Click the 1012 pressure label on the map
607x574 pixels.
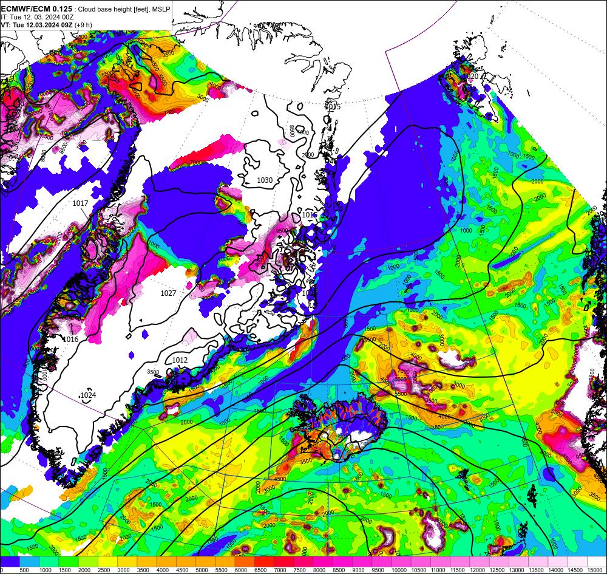click(180, 360)
